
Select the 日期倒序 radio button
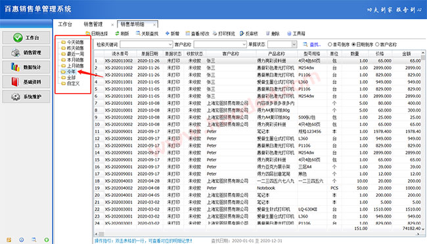click(x=353, y=45)
